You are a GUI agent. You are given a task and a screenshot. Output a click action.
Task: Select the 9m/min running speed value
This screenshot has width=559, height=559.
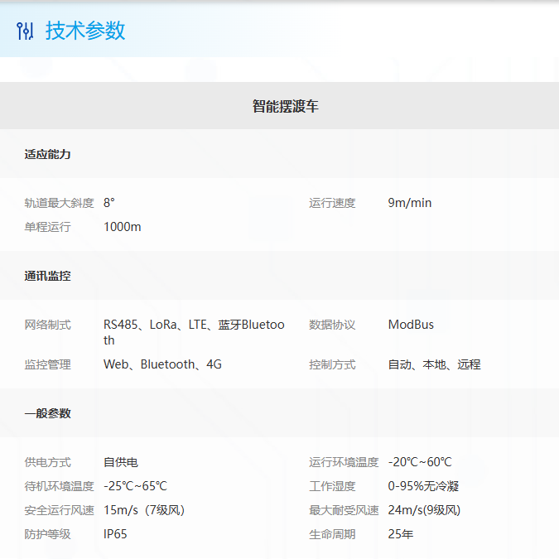click(409, 203)
